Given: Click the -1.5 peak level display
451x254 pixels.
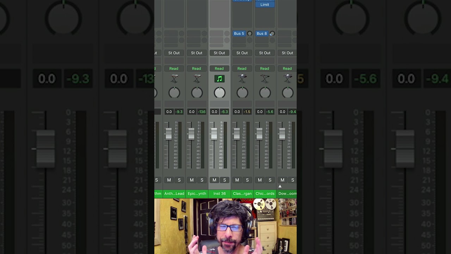Looking at the screenshot, I should pyautogui.click(x=247, y=112).
